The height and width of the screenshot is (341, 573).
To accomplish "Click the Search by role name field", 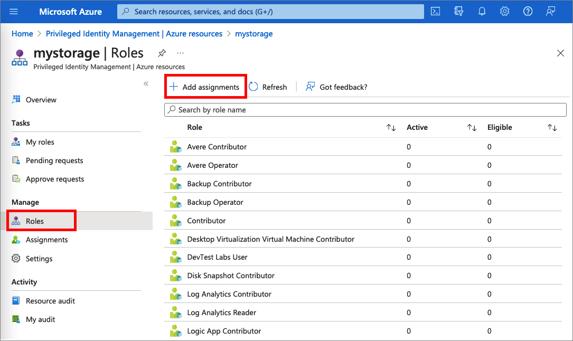I will coord(365,110).
